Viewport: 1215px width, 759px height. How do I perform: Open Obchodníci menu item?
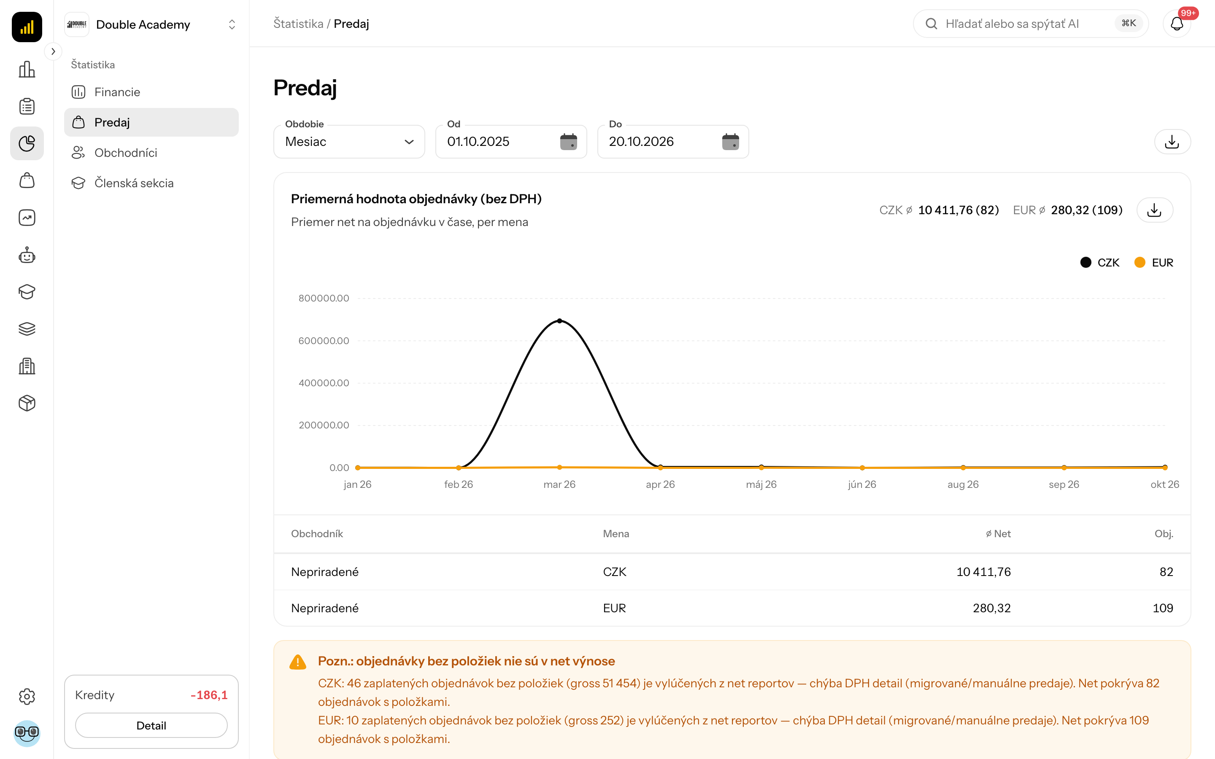[x=151, y=153]
